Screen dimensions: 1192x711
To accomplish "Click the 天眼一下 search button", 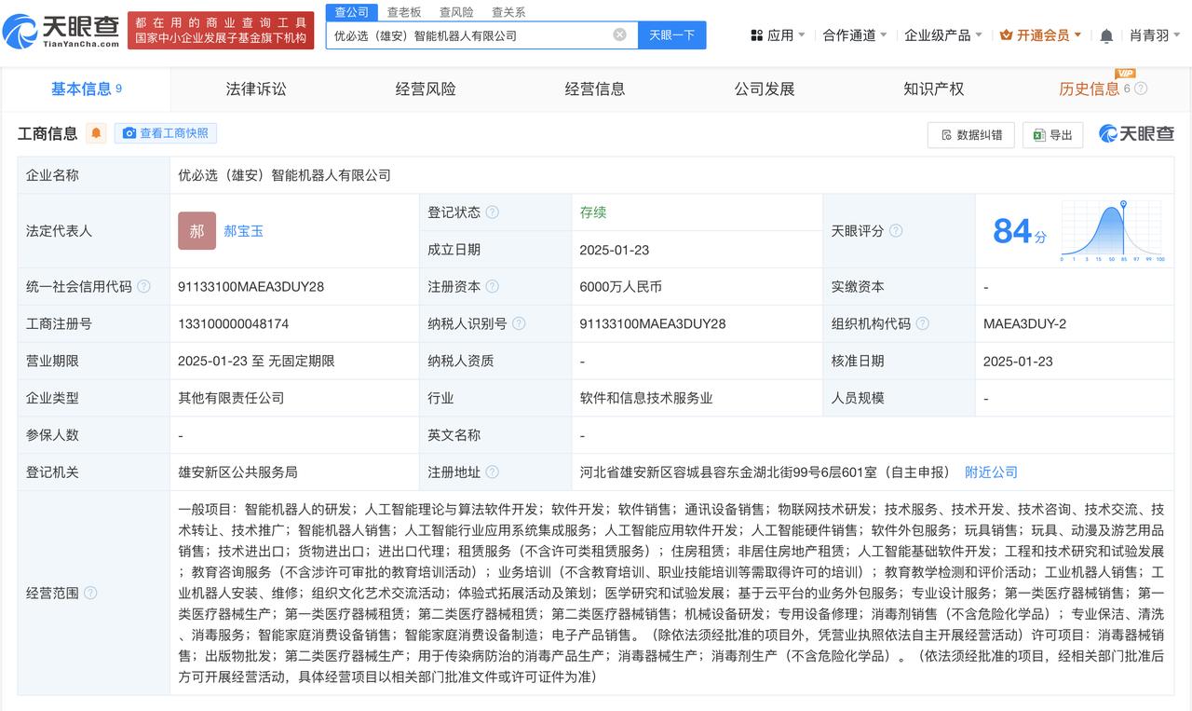I will click(x=672, y=35).
